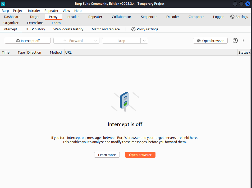Open the Project menu
Image resolution: width=252 pixels, height=188 pixels.
(x=18, y=11)
